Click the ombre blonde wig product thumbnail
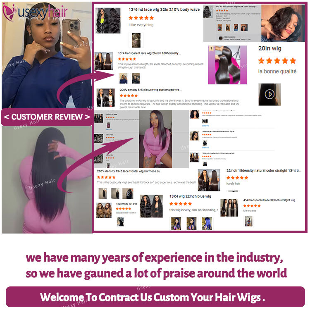 click(x=104, y=210)
